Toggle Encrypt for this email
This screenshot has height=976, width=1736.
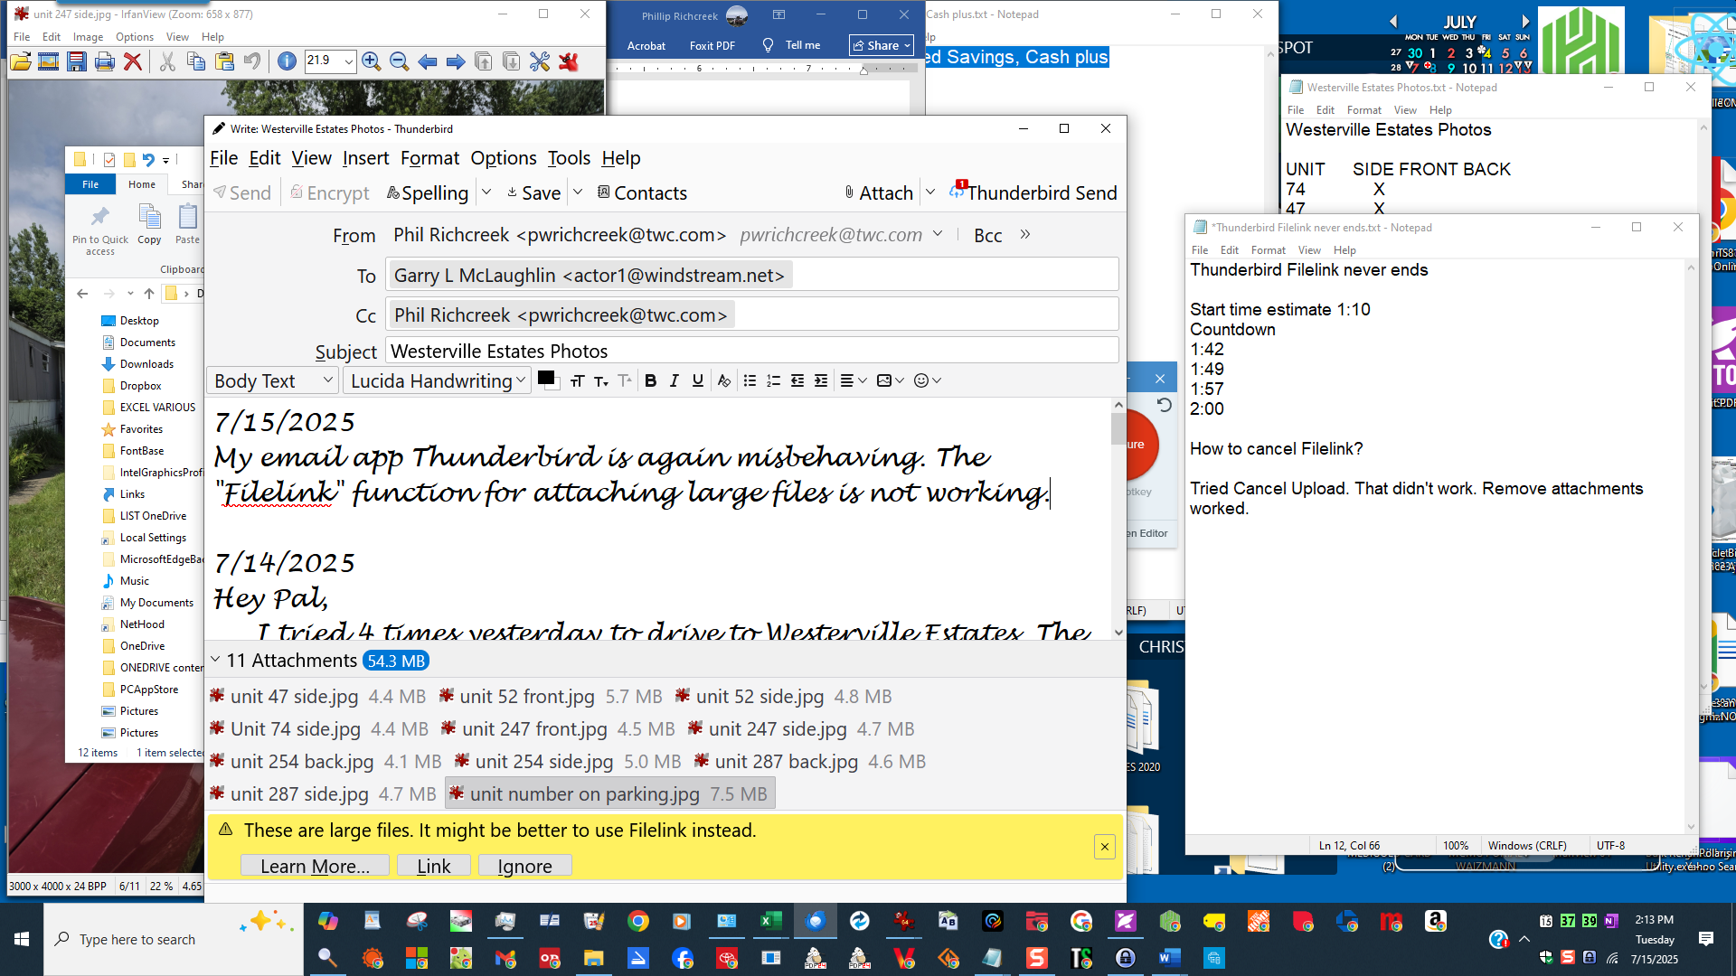pyautogui.click(x=330, y=192)
